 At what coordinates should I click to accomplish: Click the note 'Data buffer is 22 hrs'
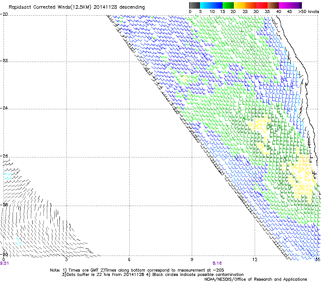click(x=88, y=275)
